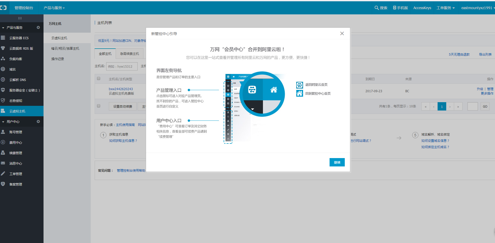Click the 继续 button in dialog
This screenshot has width=495, height=243.
point(337,162)
